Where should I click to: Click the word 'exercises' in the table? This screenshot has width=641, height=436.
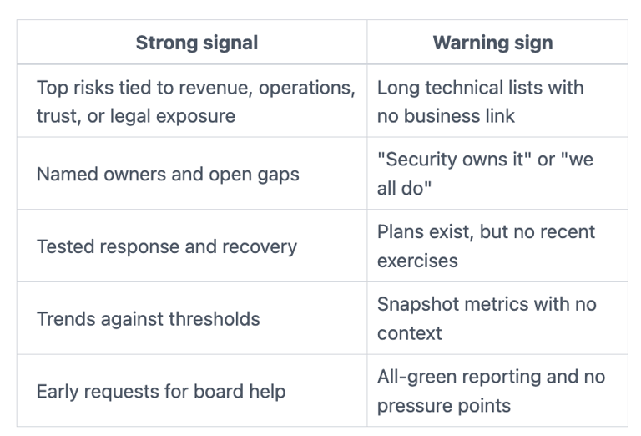coord(417,261)
